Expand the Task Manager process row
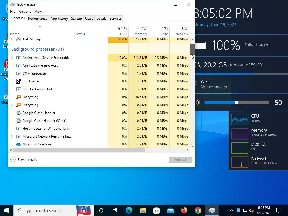Viewport: 288px width, 216px height. 12,39
